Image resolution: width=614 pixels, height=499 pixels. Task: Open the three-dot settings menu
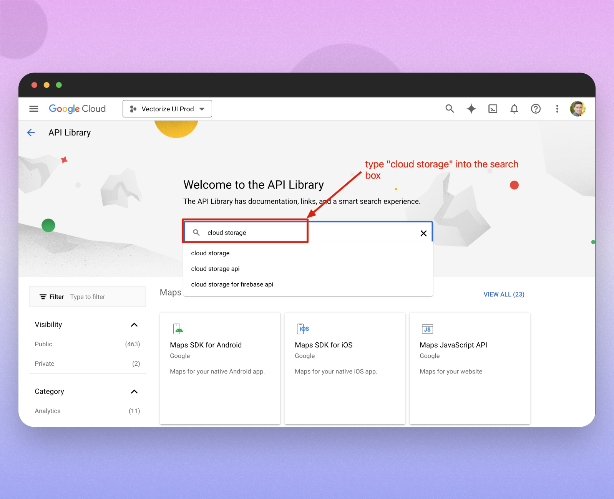click(557, 109)
